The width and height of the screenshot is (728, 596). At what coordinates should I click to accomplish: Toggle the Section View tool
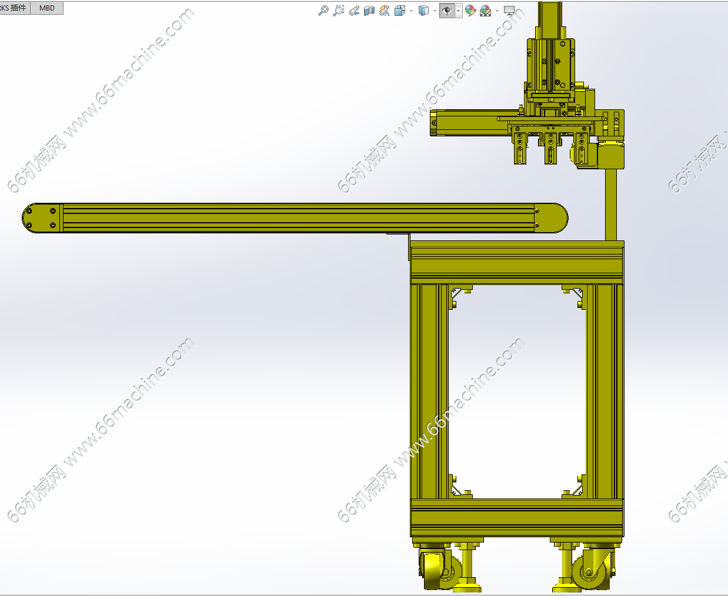point(369,11)
